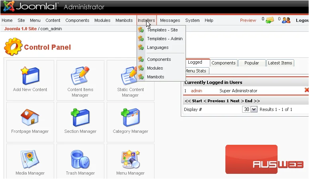The height and width of the screenshot is (179, 309).
Task: Open the Content Items Manager icon
Action: click(x=80, y=76)
